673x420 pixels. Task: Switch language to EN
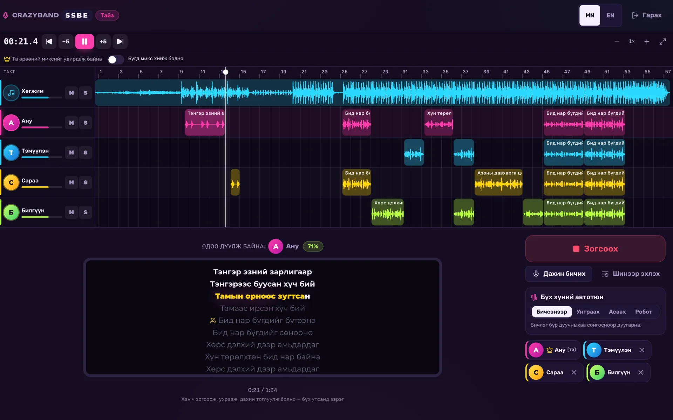610,15
